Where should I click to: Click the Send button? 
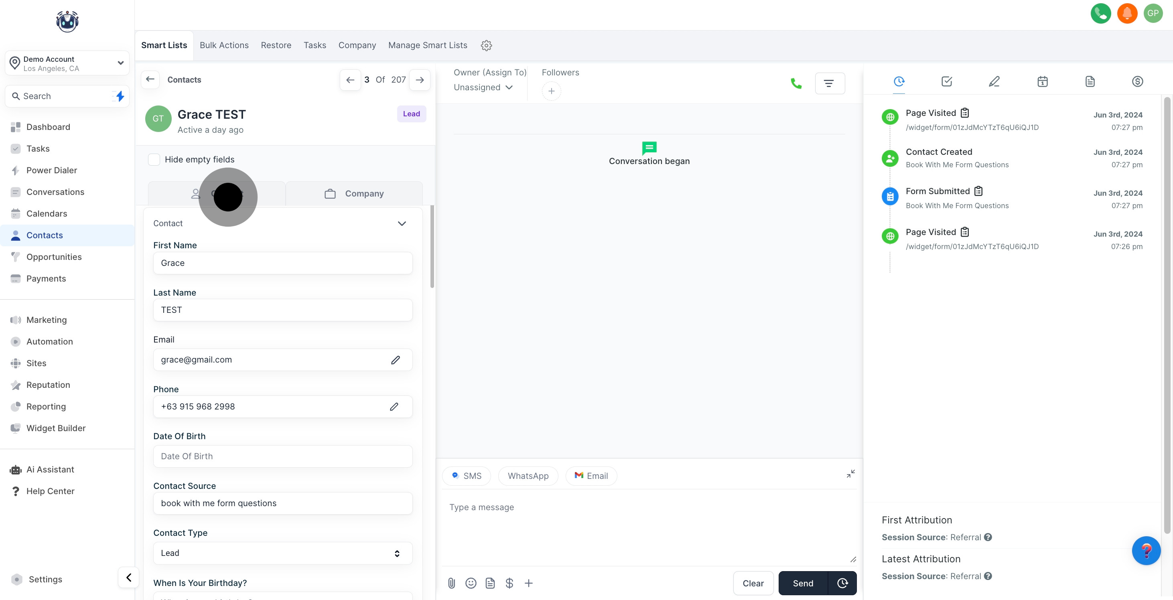[803, 583]
